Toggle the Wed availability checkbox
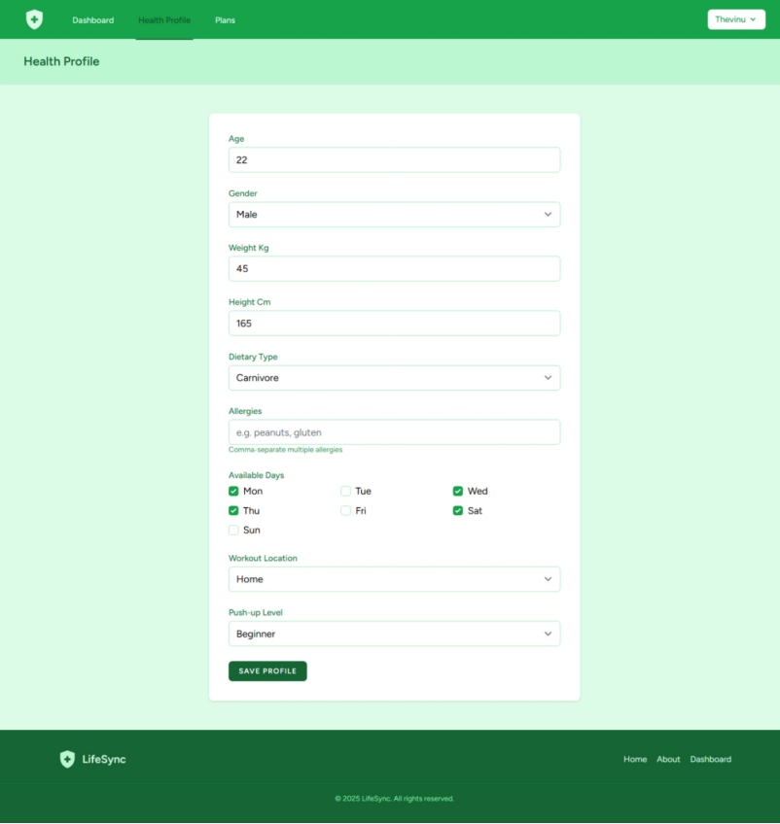This screenshot has height=824, width=780. coord(457,492)
